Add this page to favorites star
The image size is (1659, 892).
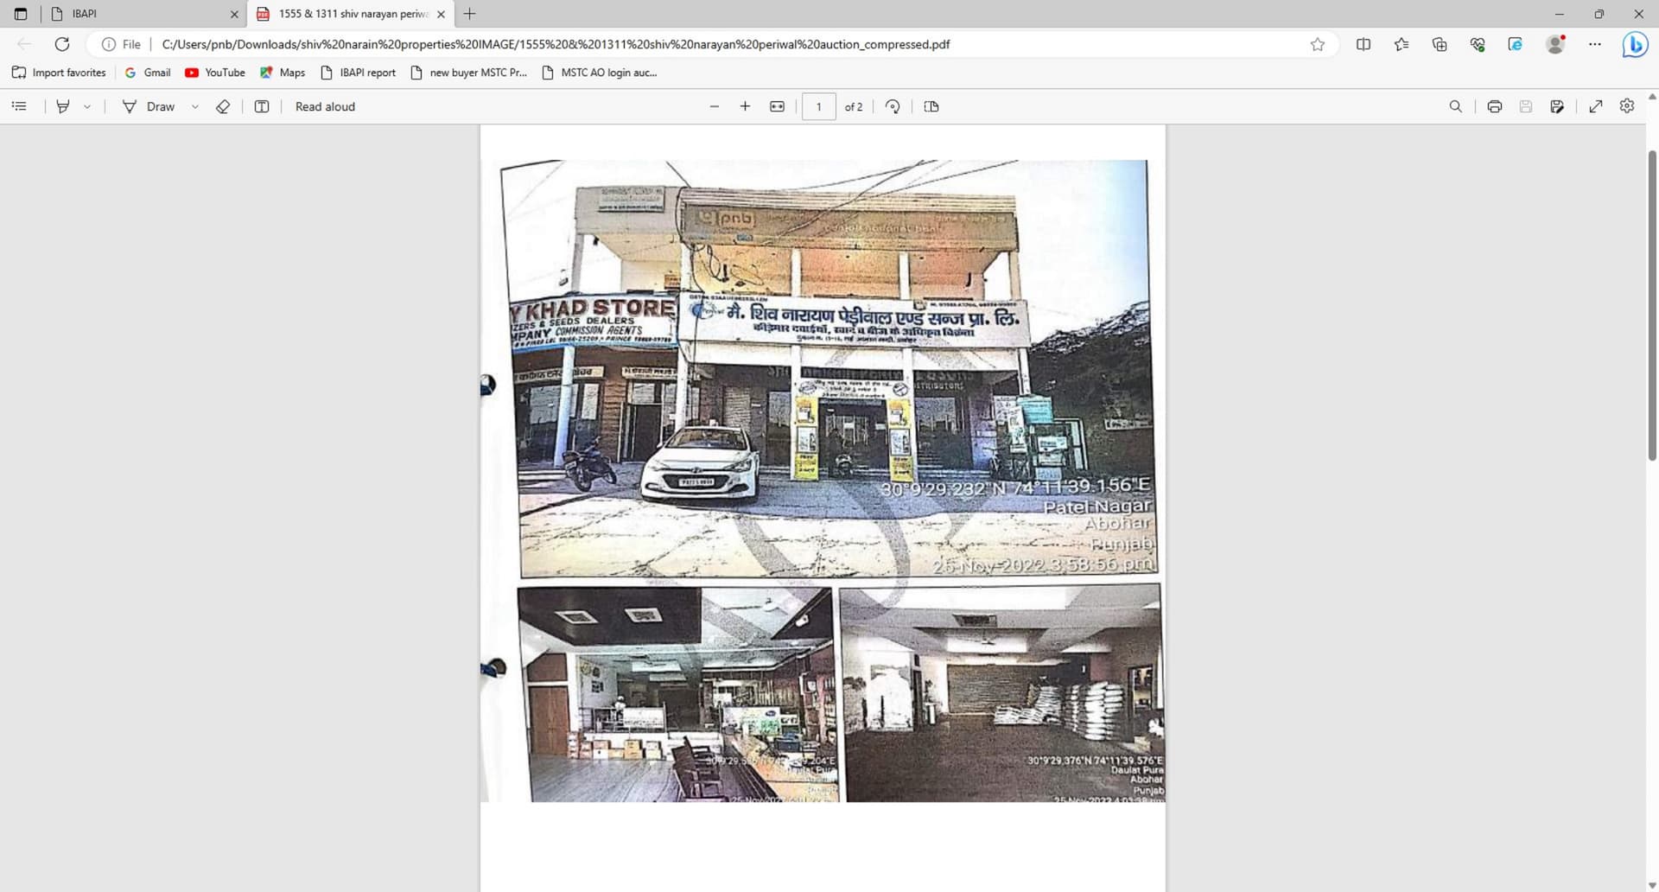(1318, 44)
